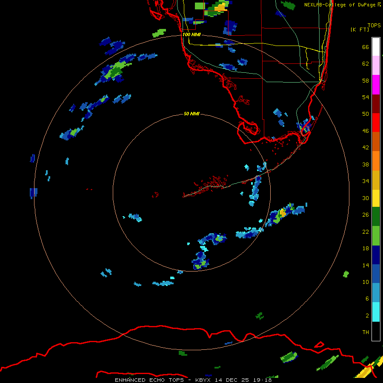Screen dimensions: 383x383
Task: Click the navy 14-18 K FT swatch
Action: click(376, 255)
